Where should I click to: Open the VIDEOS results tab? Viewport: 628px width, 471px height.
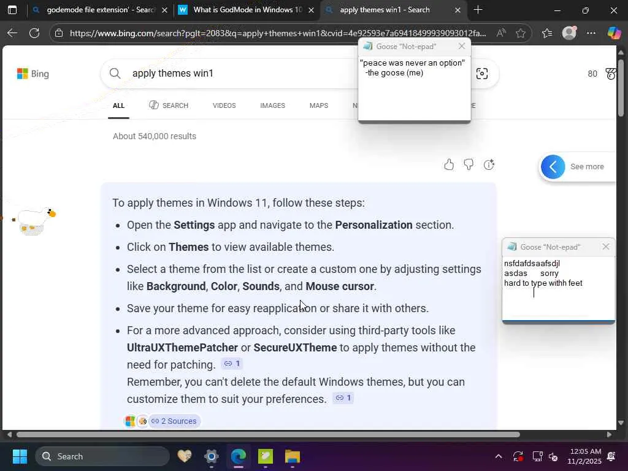(224, 105)
